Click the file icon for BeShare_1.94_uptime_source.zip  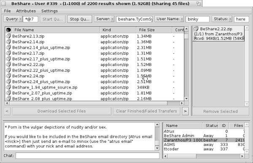click(x=8, y=87)
